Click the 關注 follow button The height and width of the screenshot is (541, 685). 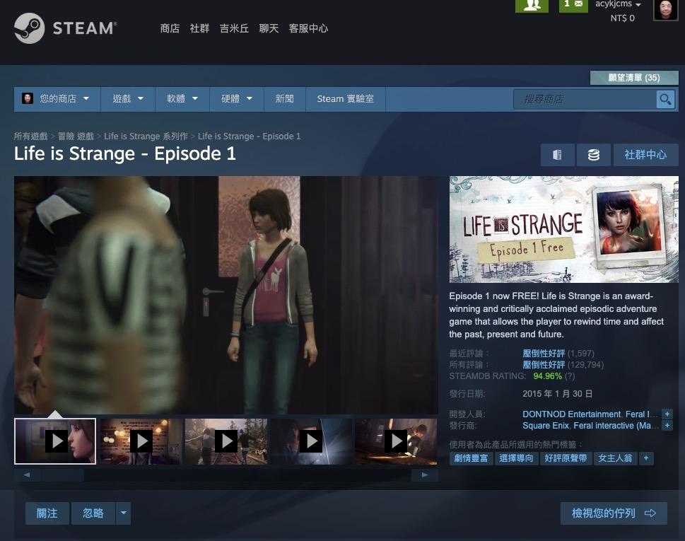47,513
